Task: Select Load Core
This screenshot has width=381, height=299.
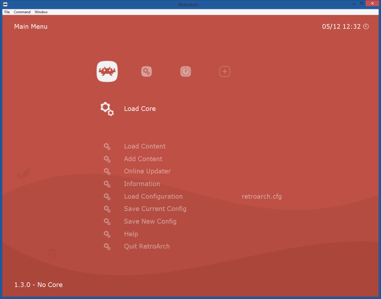Action: 140,108
